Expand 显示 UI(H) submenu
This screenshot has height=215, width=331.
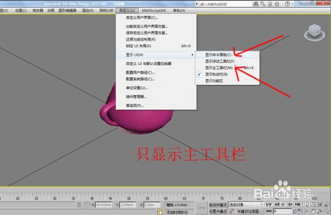pyautogui.click(x=156, y=55)
